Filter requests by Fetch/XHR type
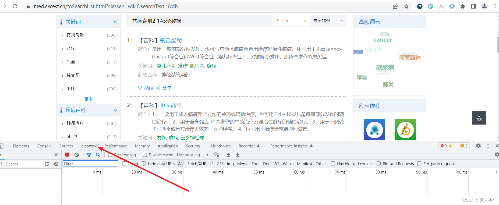 (197, 164)
